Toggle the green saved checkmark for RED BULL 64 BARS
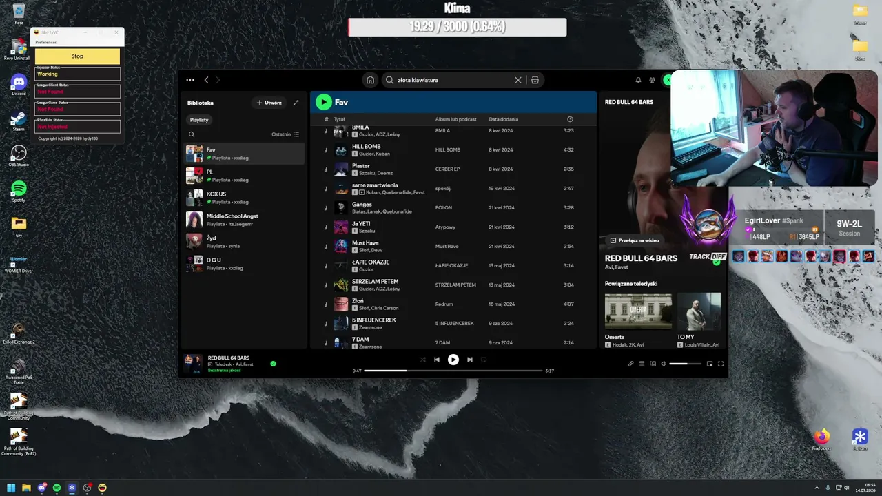This screenshot has height=496, width=882. pyautogui.click(x=273, y=364)
